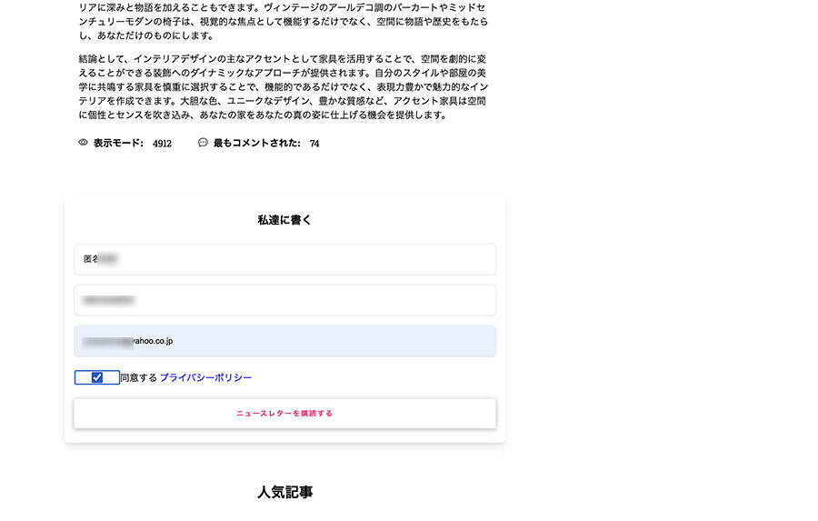The width and height of the screenshot is (818, 521).
Task: Click the 表示モード label text
Action: pyautogui.click(x=118, y=143)
